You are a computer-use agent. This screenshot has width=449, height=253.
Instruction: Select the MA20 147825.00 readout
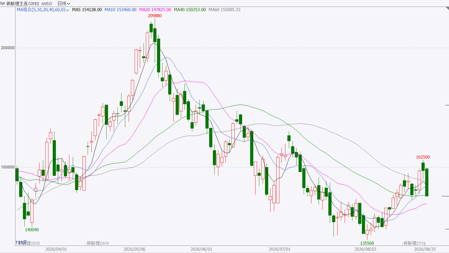pyautogui.click(x=155, y=10)
